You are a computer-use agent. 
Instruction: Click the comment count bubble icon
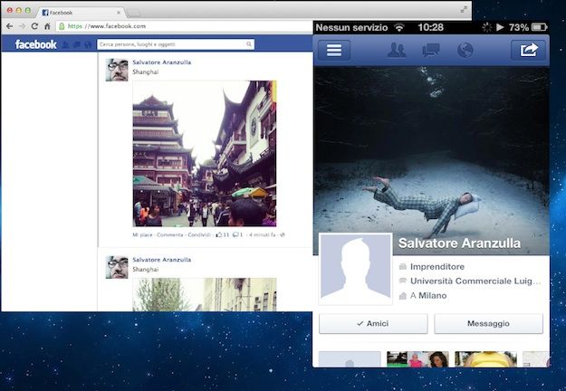coord(235,234)
